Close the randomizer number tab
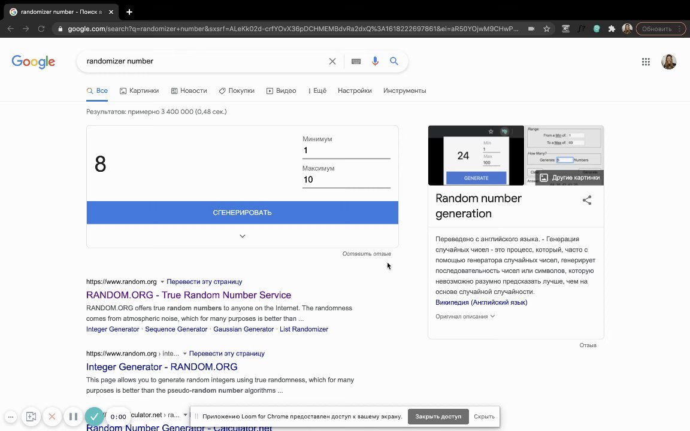 [111, 12]
